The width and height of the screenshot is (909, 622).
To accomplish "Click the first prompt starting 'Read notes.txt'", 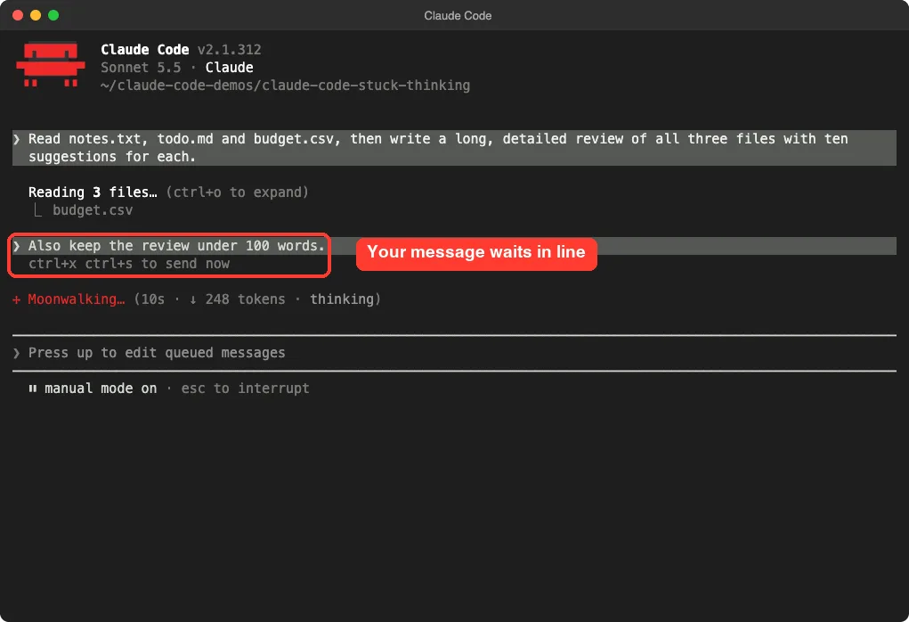I will point(454,148).
